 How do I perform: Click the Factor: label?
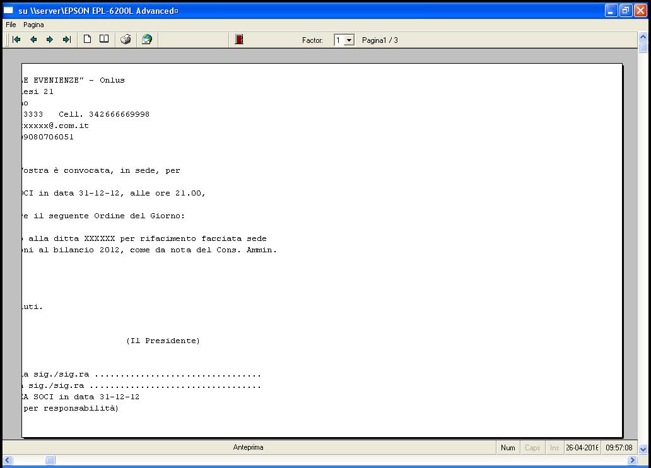point(312,40)
